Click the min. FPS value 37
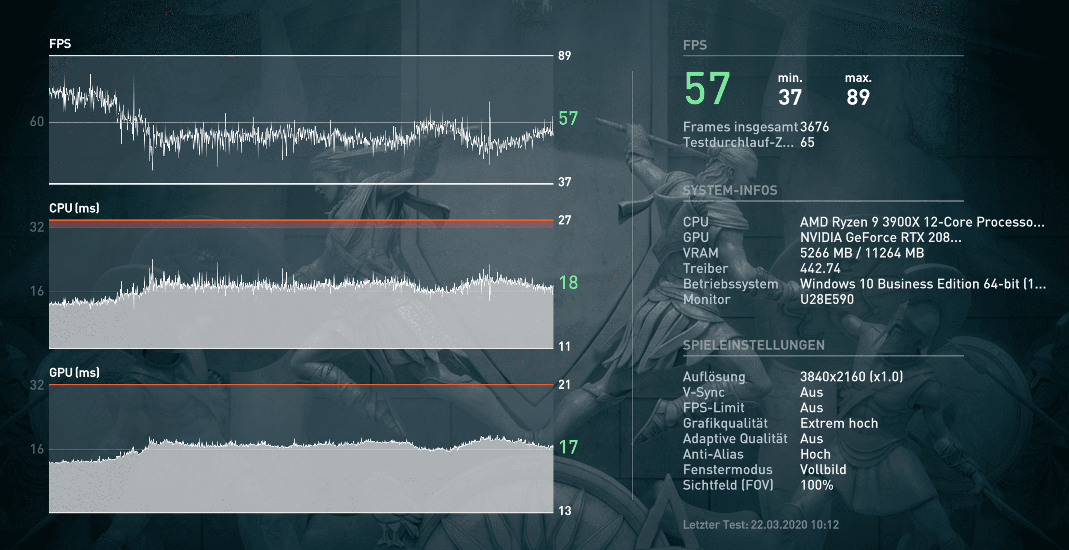 tap(790, 97)
